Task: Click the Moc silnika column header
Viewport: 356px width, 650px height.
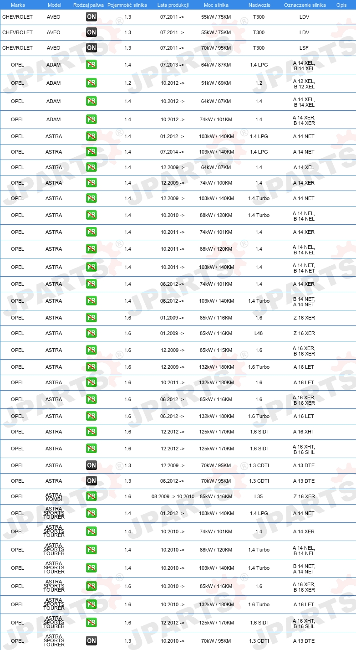Action: coord(216,5)
